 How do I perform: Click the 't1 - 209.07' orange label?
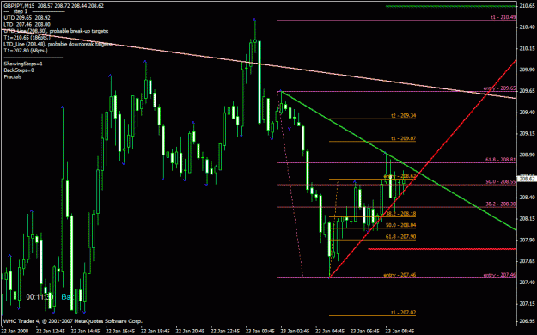tap(404, 138)
